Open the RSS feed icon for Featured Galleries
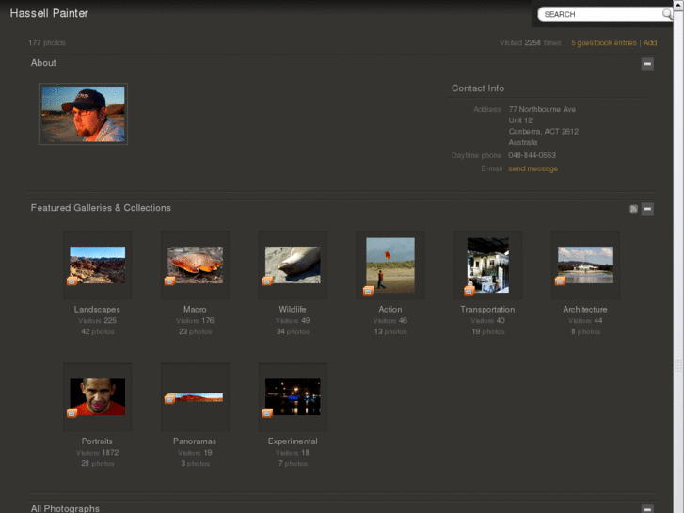The height and width of the screenshot is (513, 684). 633,209
